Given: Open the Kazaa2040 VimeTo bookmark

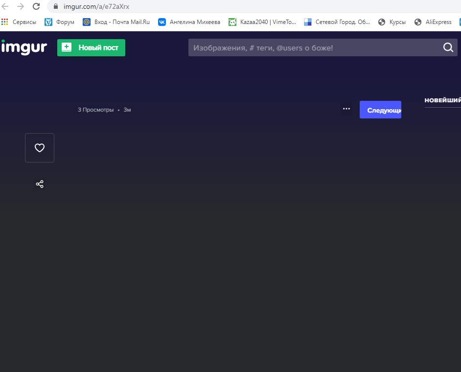Looking at the screenshot, I should [262, 22].
